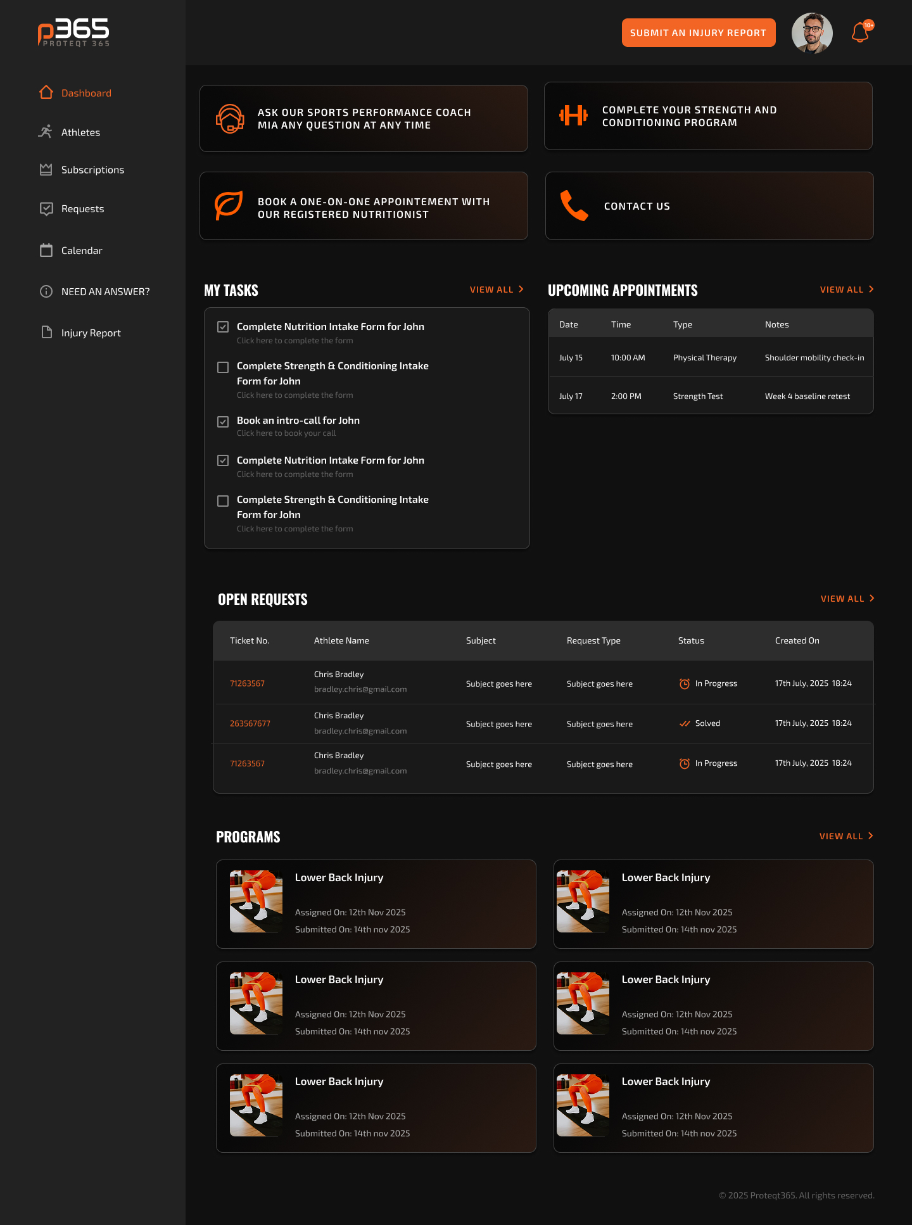Click the headset coach Mia icon
Screen dimensions: 912x1225
pos(229,118)
